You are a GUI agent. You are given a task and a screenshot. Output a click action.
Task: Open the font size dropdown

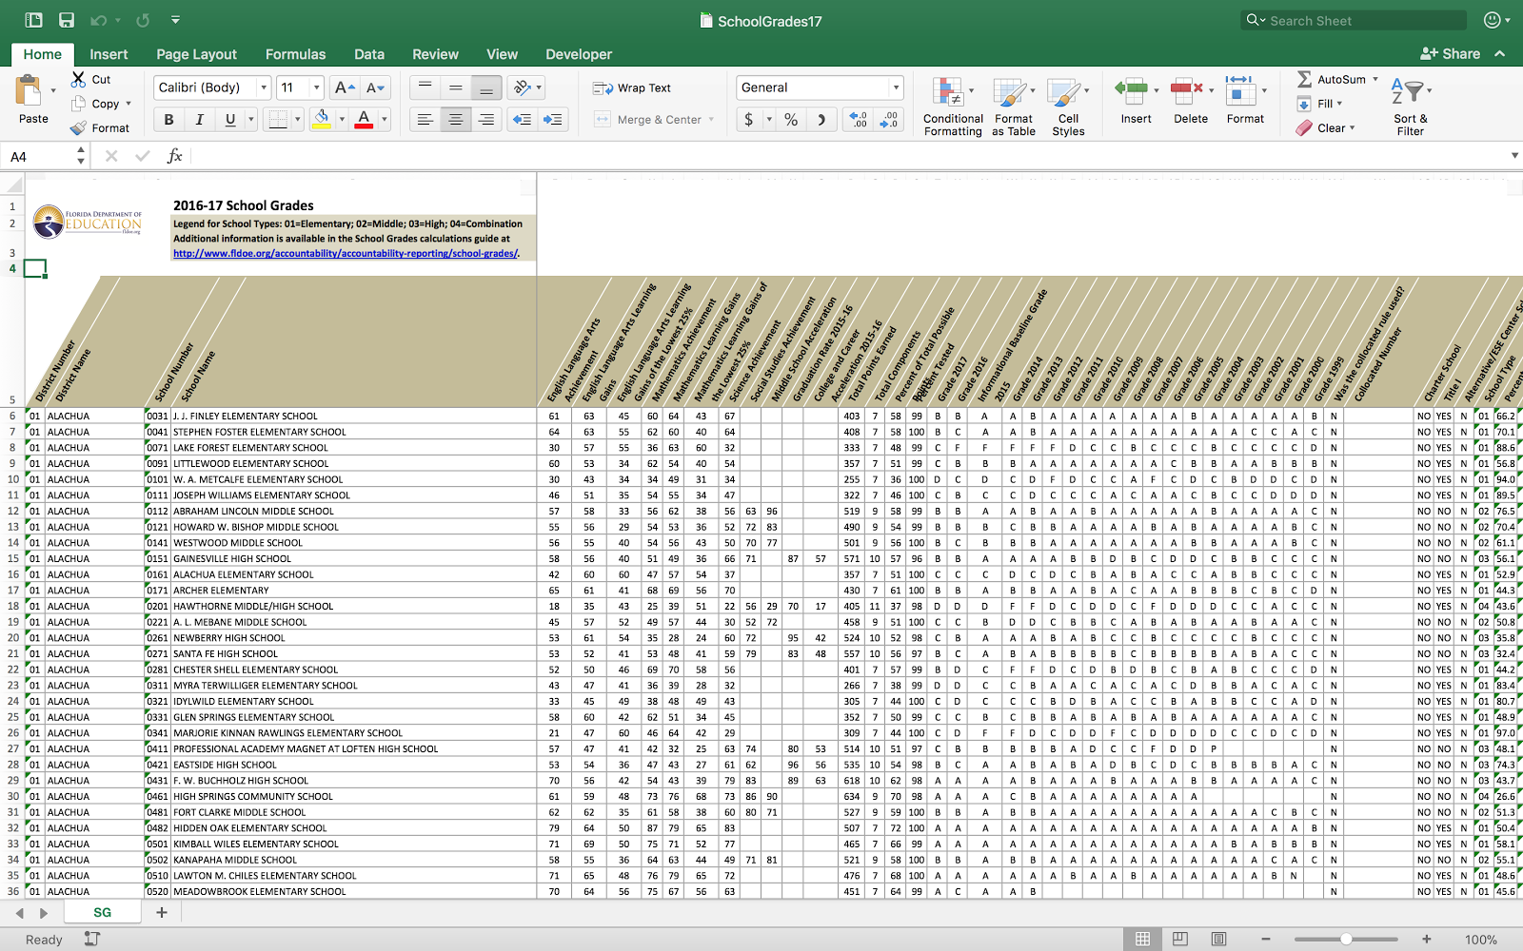317,87
